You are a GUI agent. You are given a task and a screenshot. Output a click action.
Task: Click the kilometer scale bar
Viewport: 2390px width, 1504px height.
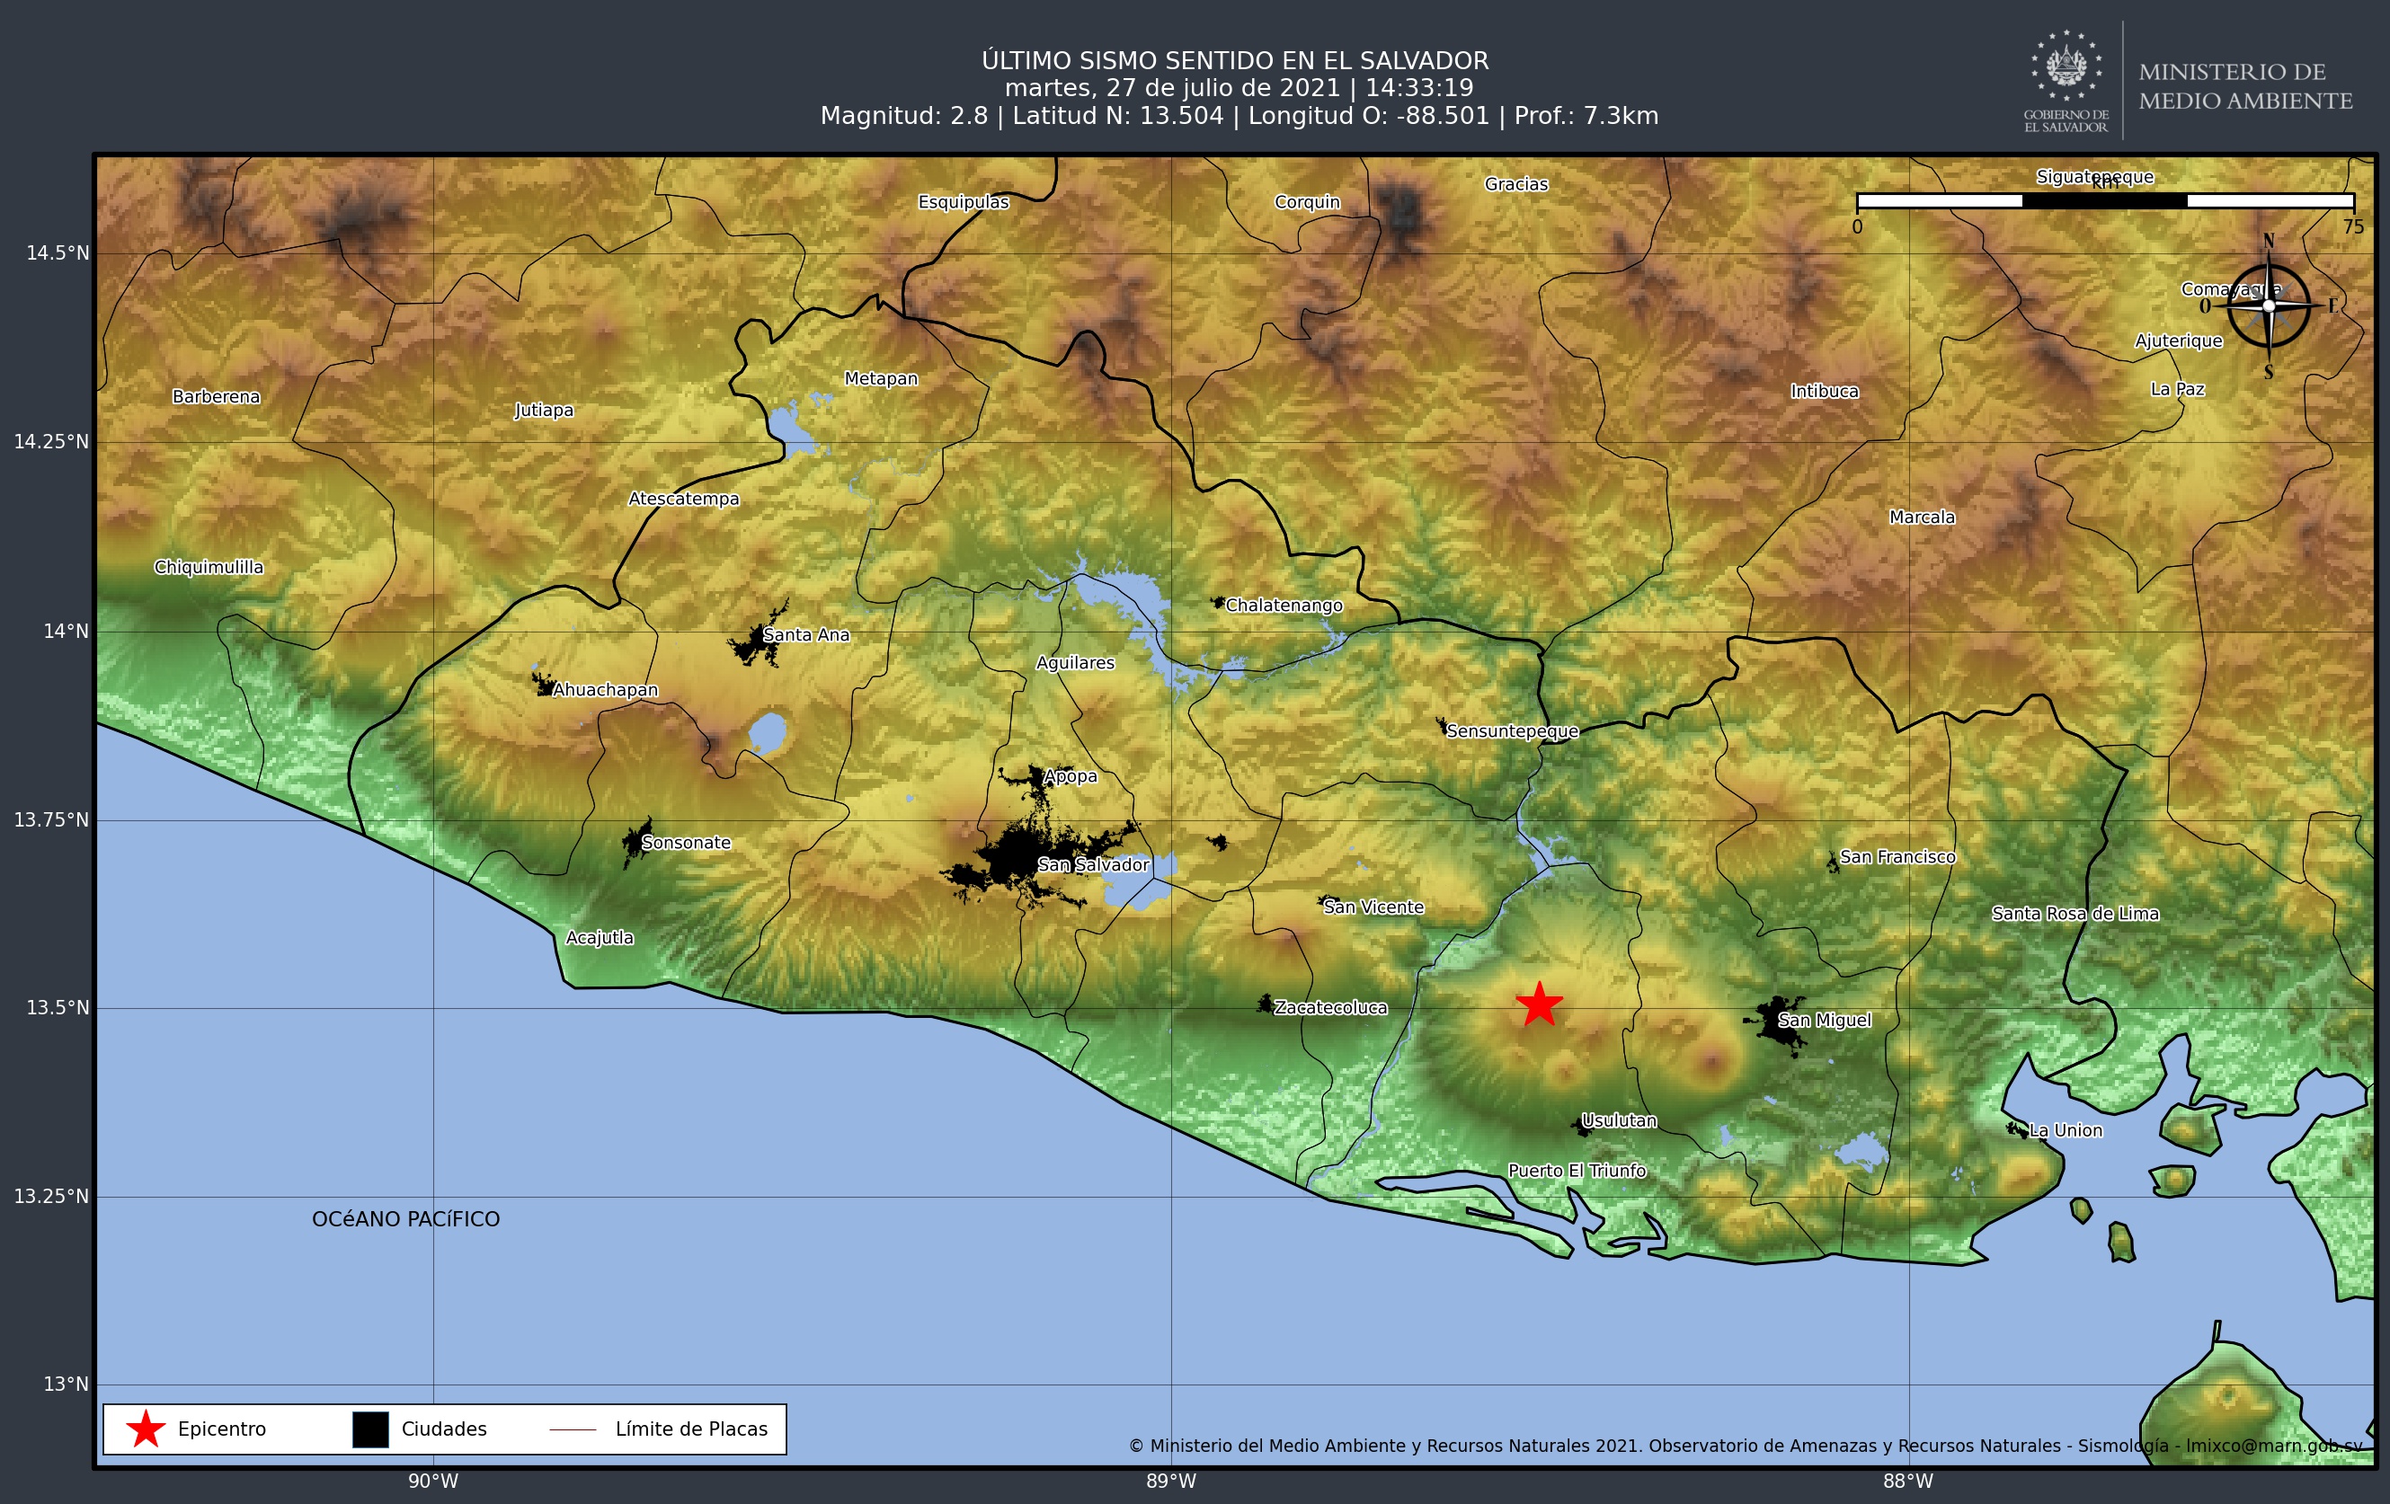coord(2104,200)
